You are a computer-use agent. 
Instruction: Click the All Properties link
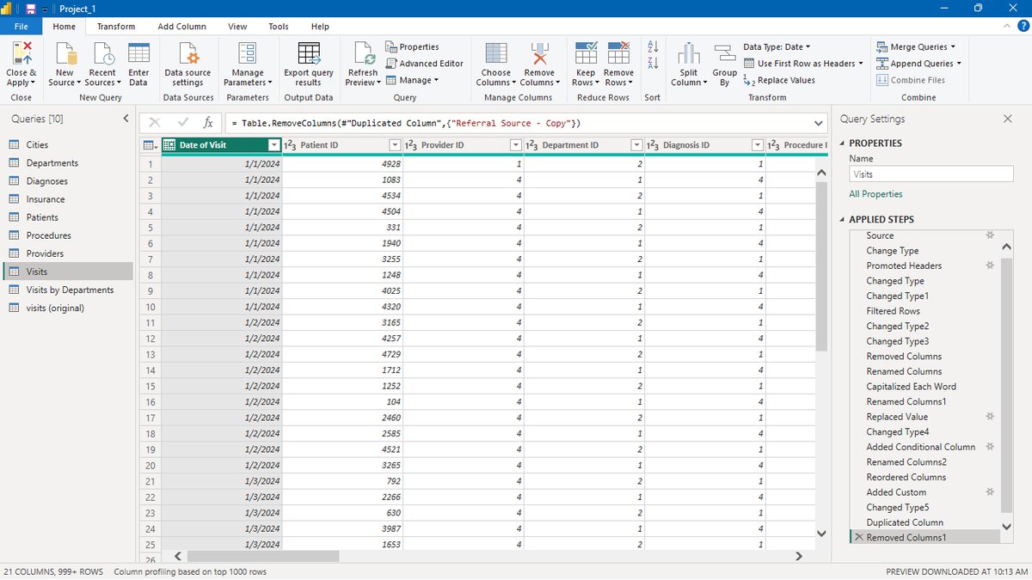[x=875, y=194]
